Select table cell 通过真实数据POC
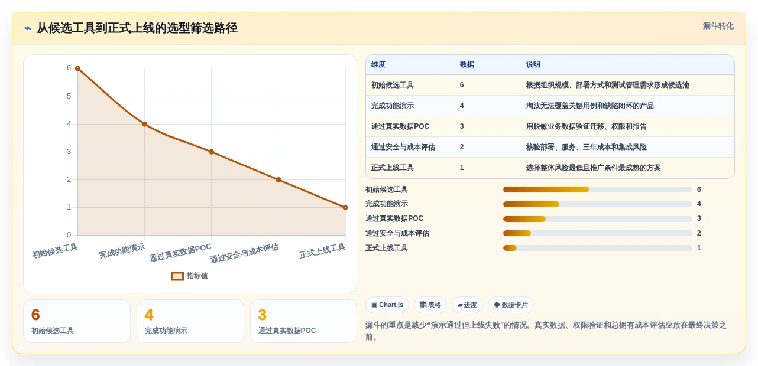This screenshot has width=758, height=366. [400, 126]
